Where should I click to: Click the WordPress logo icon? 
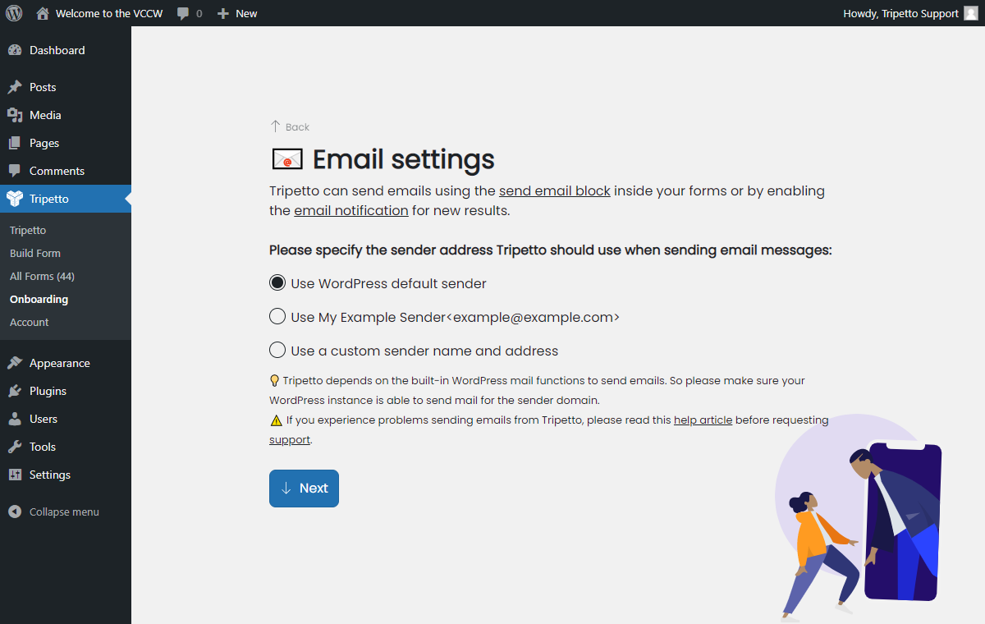click(14, 13)
